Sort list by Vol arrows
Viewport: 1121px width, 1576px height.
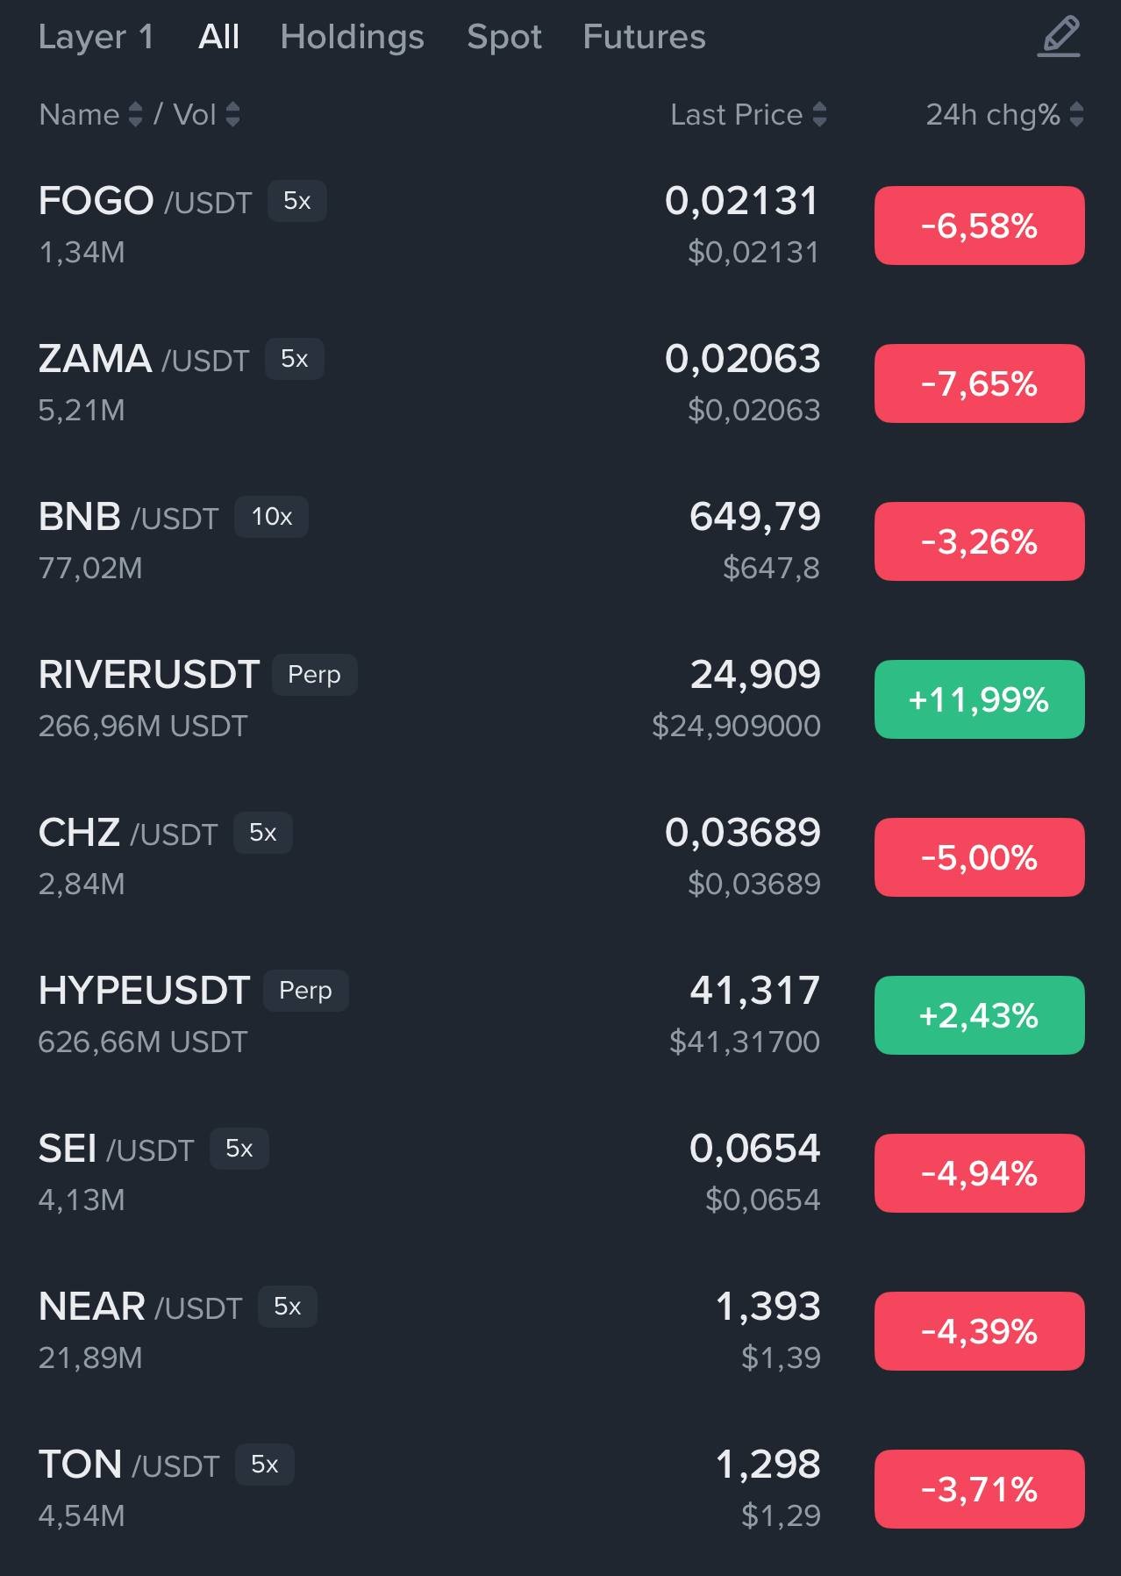pos(232,115)
